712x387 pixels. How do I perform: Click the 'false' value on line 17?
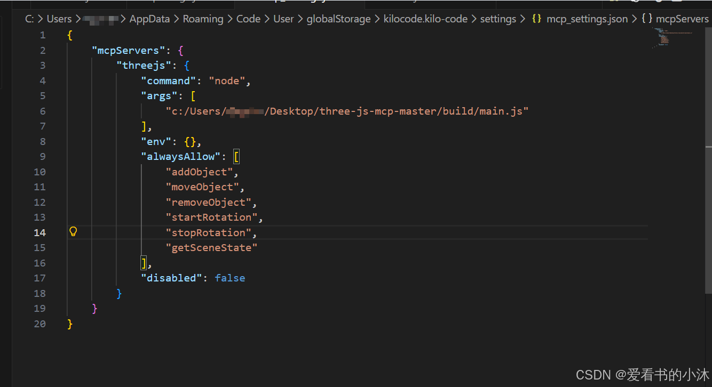click(230, 278)
